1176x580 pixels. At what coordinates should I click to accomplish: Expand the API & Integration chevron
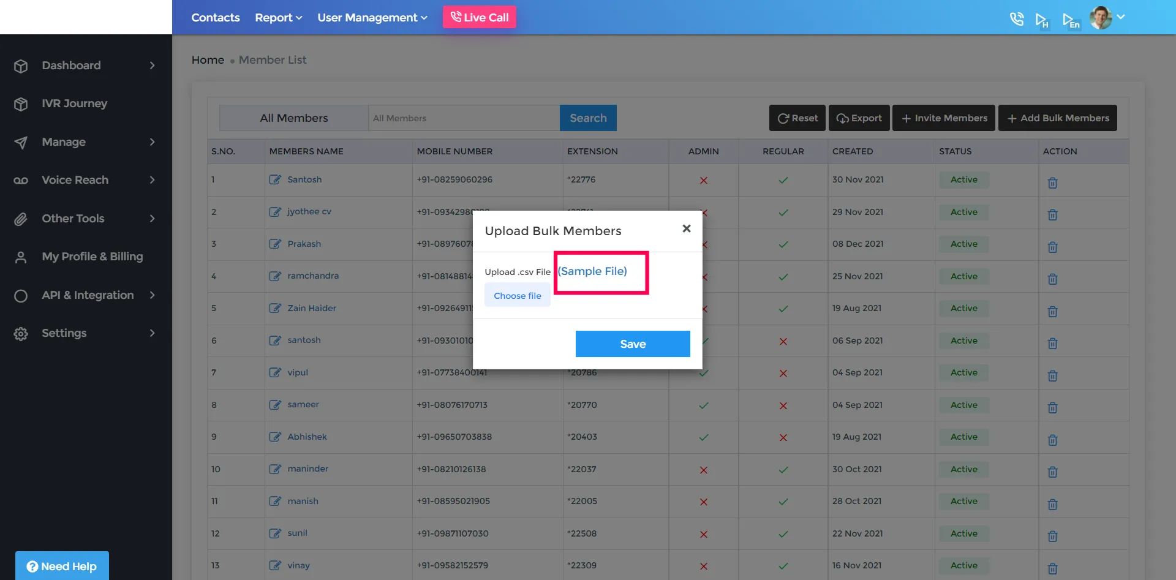[153, 295]
